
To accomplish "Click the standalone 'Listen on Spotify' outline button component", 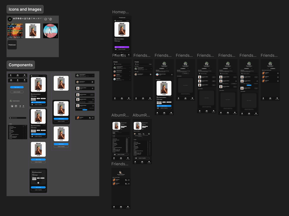I will 17,92.
